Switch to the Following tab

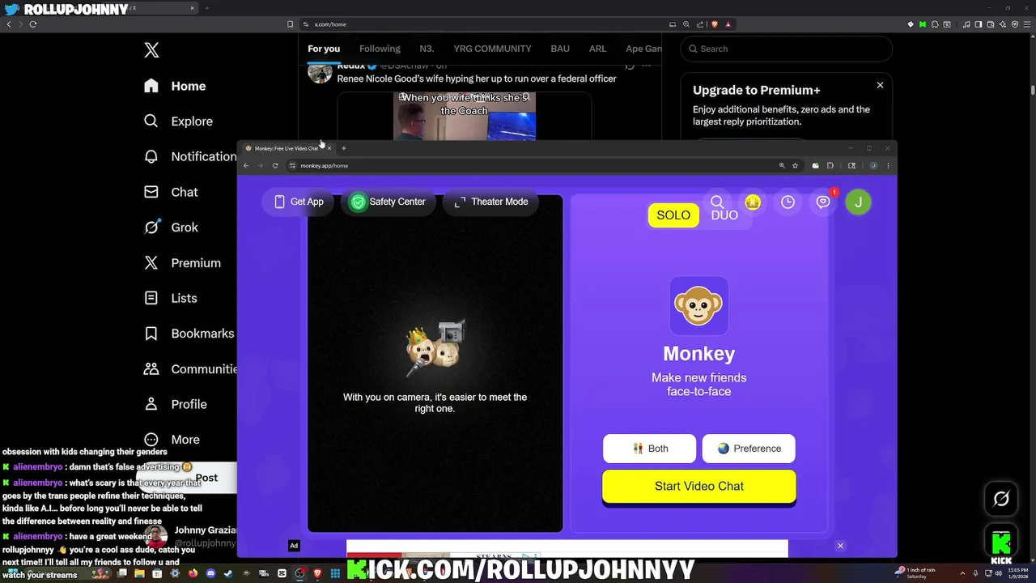(x=380, y=49)
